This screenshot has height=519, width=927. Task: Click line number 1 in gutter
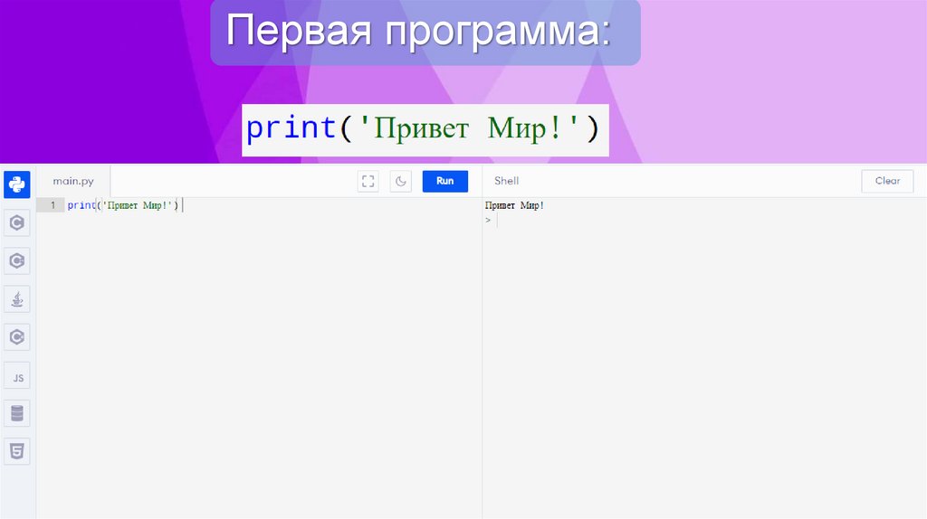(53, 205)
